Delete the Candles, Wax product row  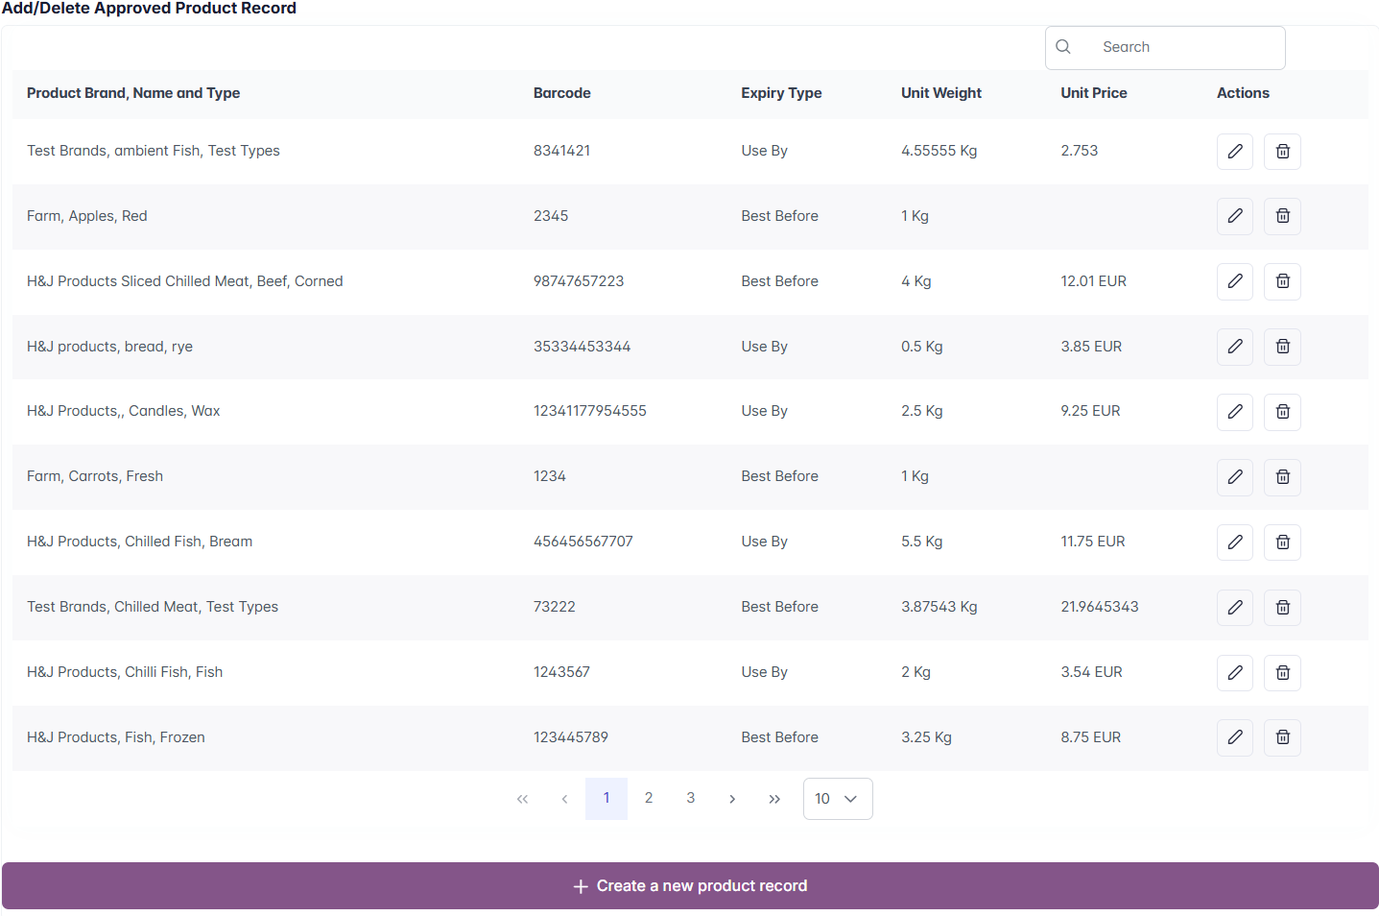[x=1282, y=412]
